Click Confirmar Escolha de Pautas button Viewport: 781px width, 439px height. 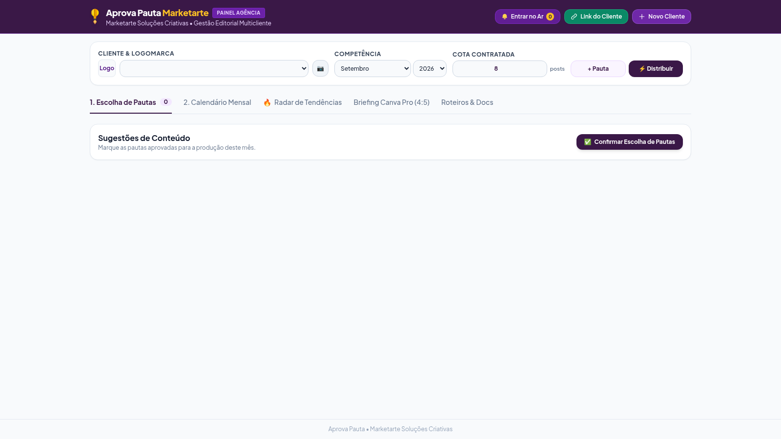pyautogui.click(x=629, y=142)
